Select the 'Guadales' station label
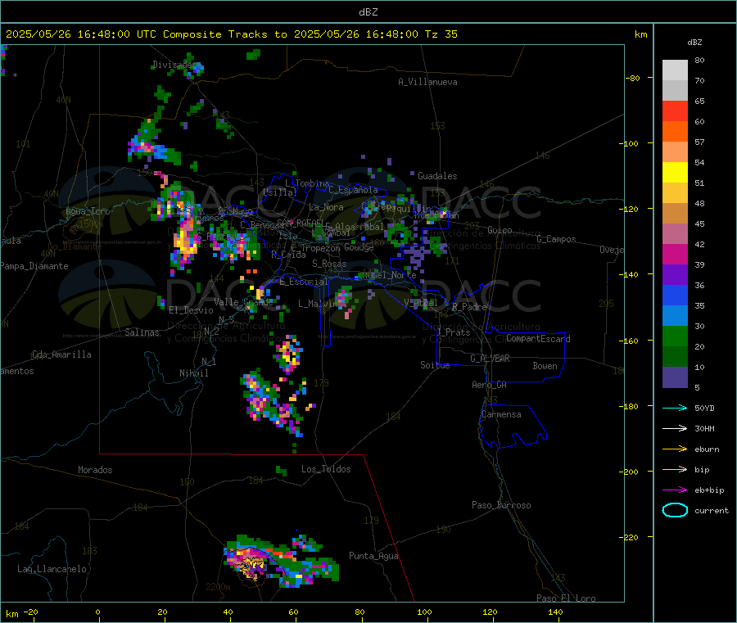The image size is (737, 623). pyautogui.click(x=437, y=176)
